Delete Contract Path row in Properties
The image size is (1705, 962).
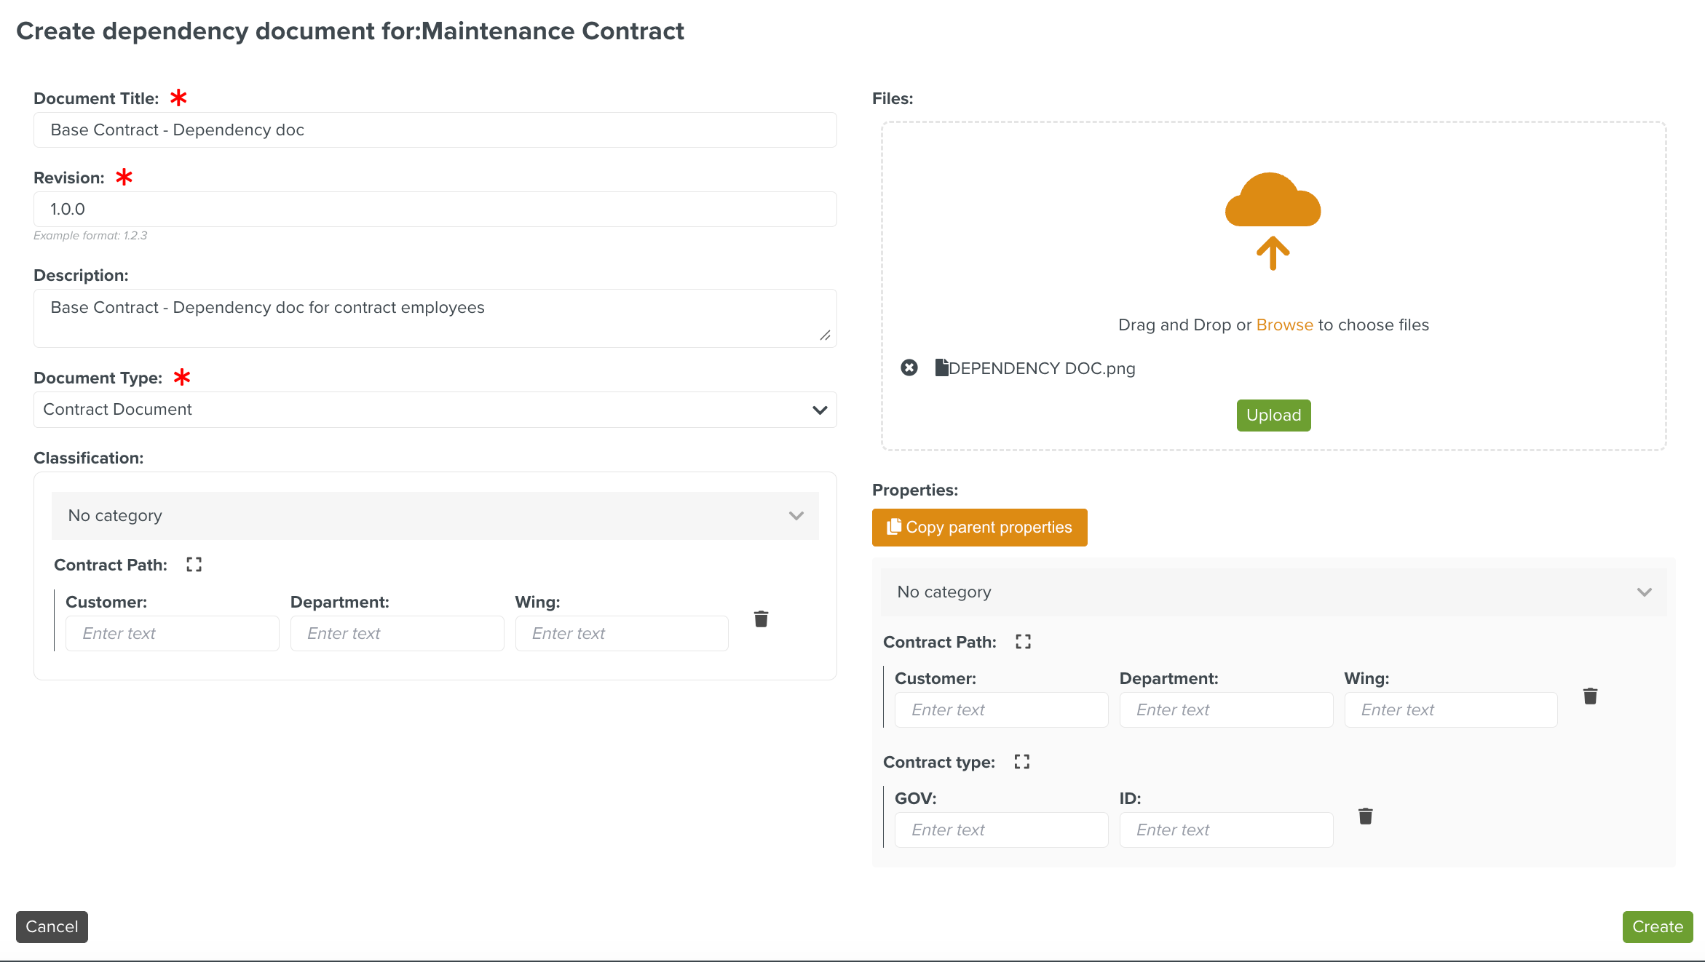pos(1590,696)
